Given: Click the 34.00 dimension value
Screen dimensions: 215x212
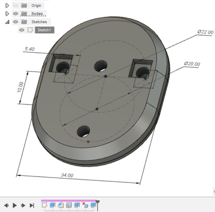Looking at the screenshot, I should point(67,175).
